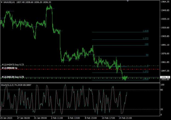Select the Fibonacci 0 level label

(x=148, y=66)
